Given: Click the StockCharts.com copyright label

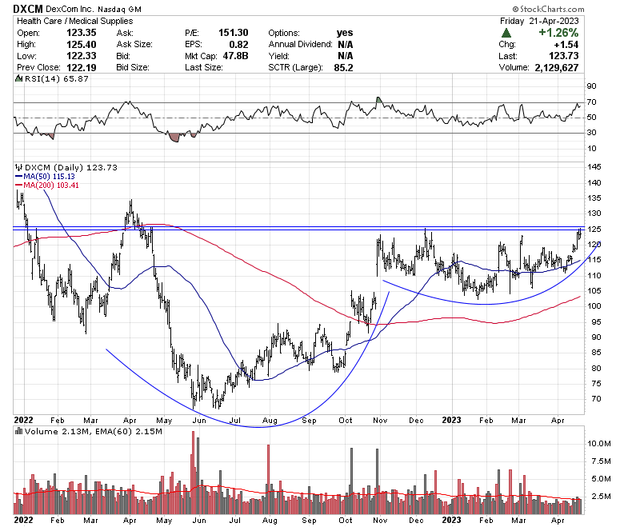Looking at the screenshot, I should [x=548, y=9].
